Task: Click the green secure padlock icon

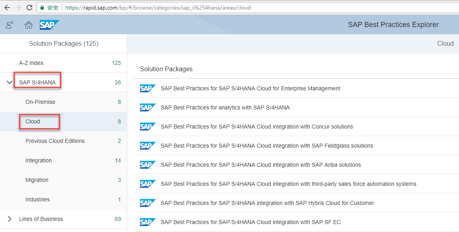Action: pos(42,8)
